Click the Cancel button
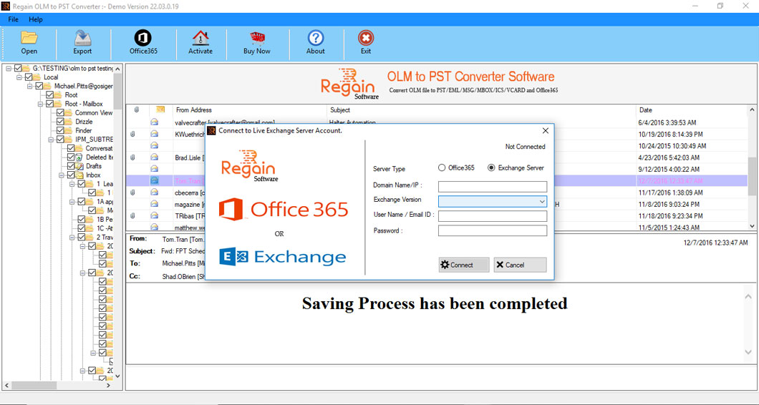Viewport: 759px width, 405px height. [x=520, y=265]
